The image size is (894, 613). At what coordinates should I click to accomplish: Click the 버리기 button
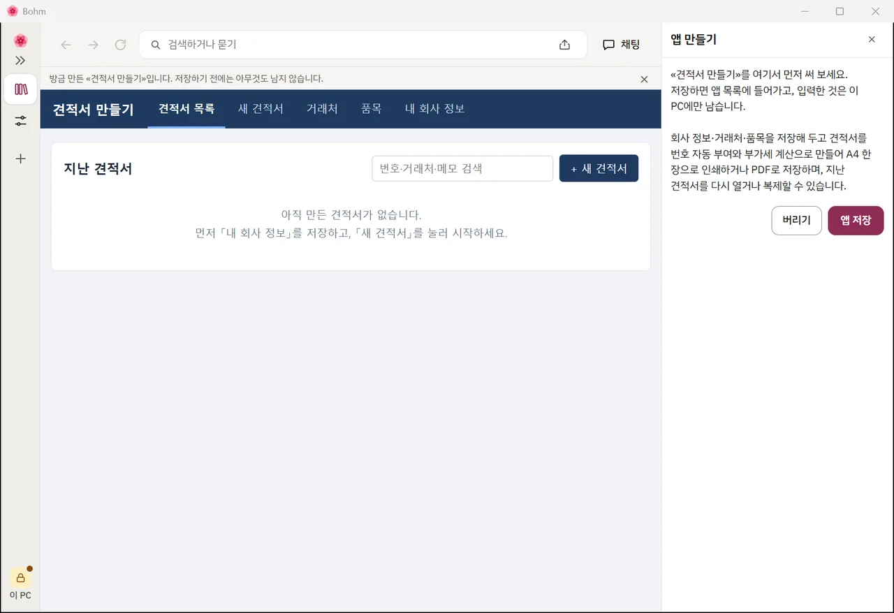[796, 221]
